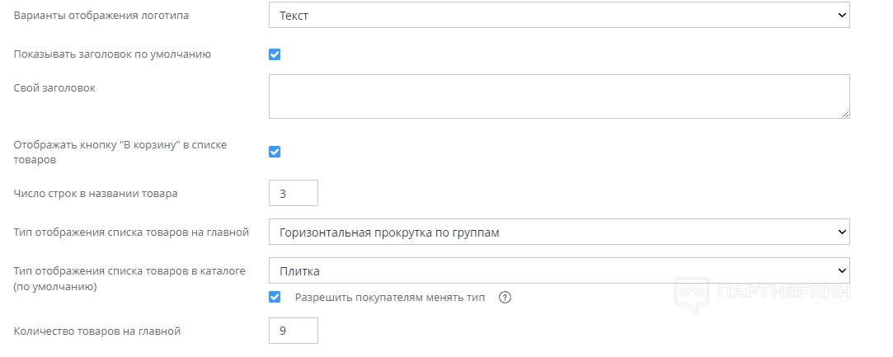Expand the Горизонтальная прокрутка по группам dropdown
893x357 pixels.
pyautogui.click(x=559, y=233)
